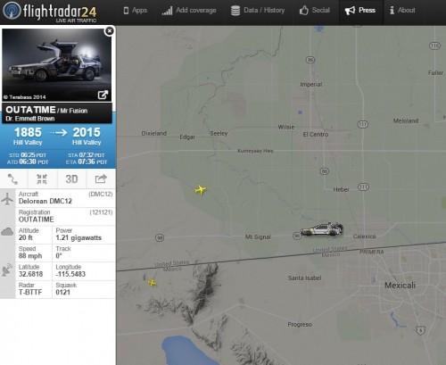The image size is (446, 365).
Task: Close the OUTATIME flight details panel
Action: coord(110,30)
